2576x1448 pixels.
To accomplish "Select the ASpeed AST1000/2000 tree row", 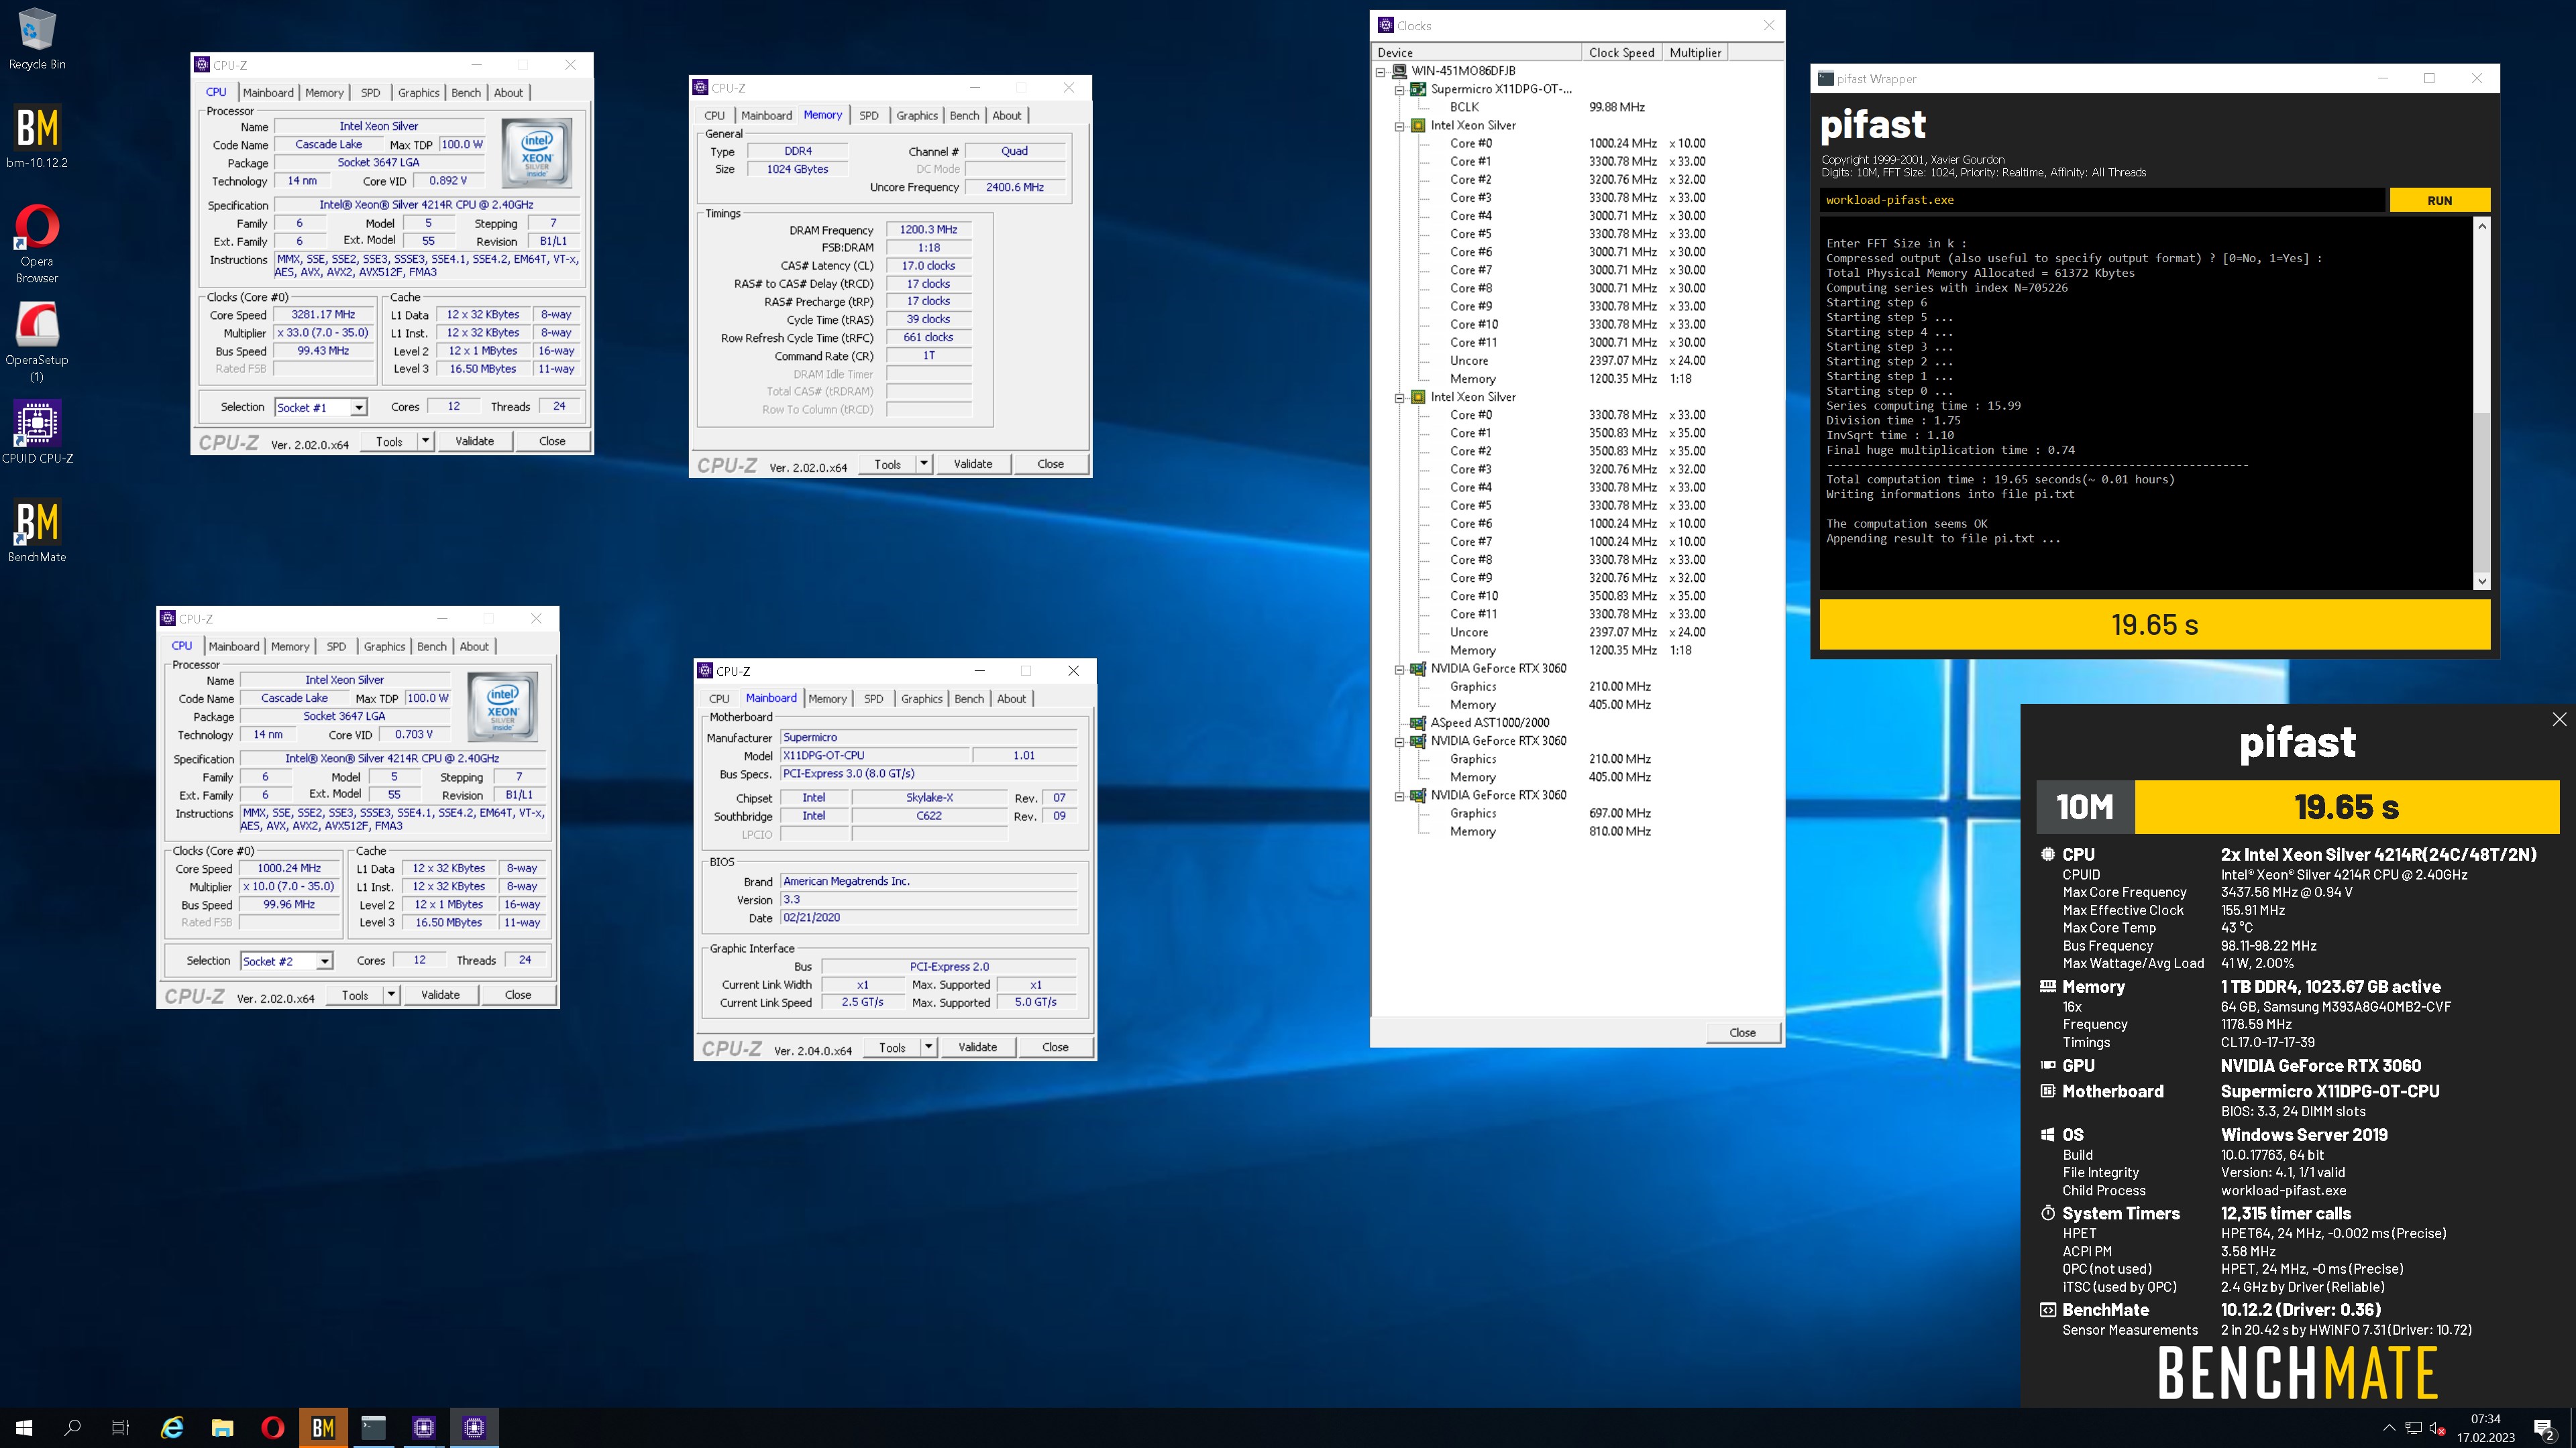I will (x=1489, y=723).
